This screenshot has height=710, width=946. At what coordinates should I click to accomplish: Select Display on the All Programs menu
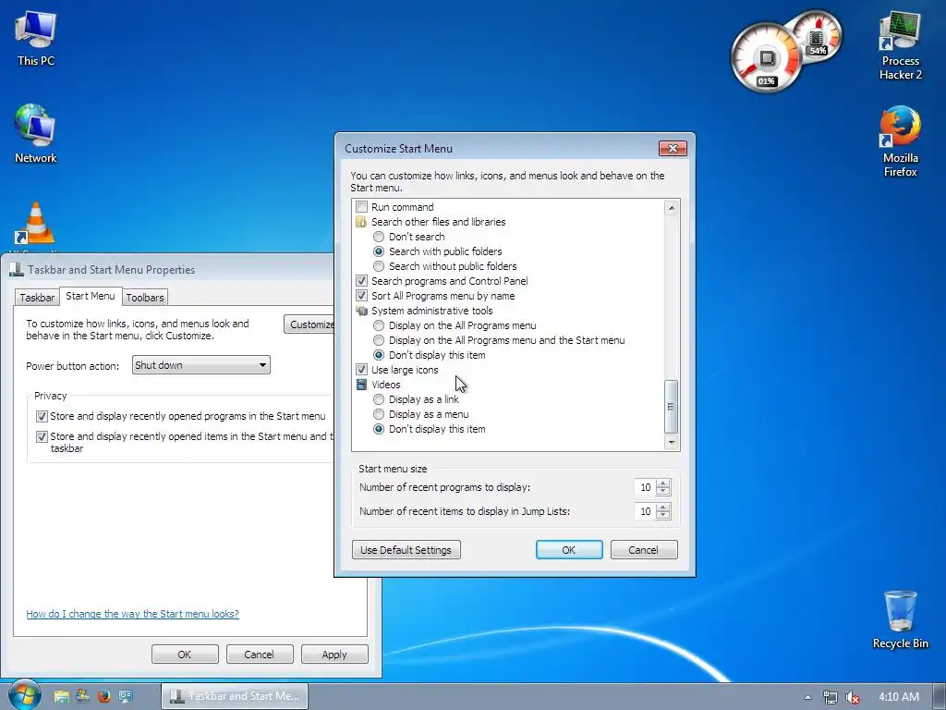tap(378, 325)
